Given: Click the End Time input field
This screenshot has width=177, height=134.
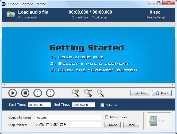Looking at the screenshot, I should click(83, 105).
